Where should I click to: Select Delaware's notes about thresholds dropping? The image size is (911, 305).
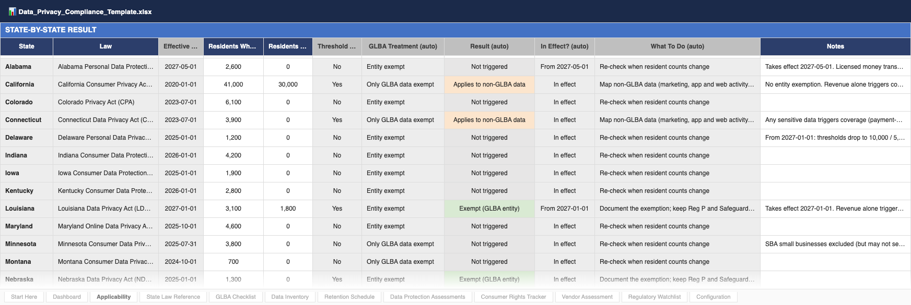click(x=835, y=138)
